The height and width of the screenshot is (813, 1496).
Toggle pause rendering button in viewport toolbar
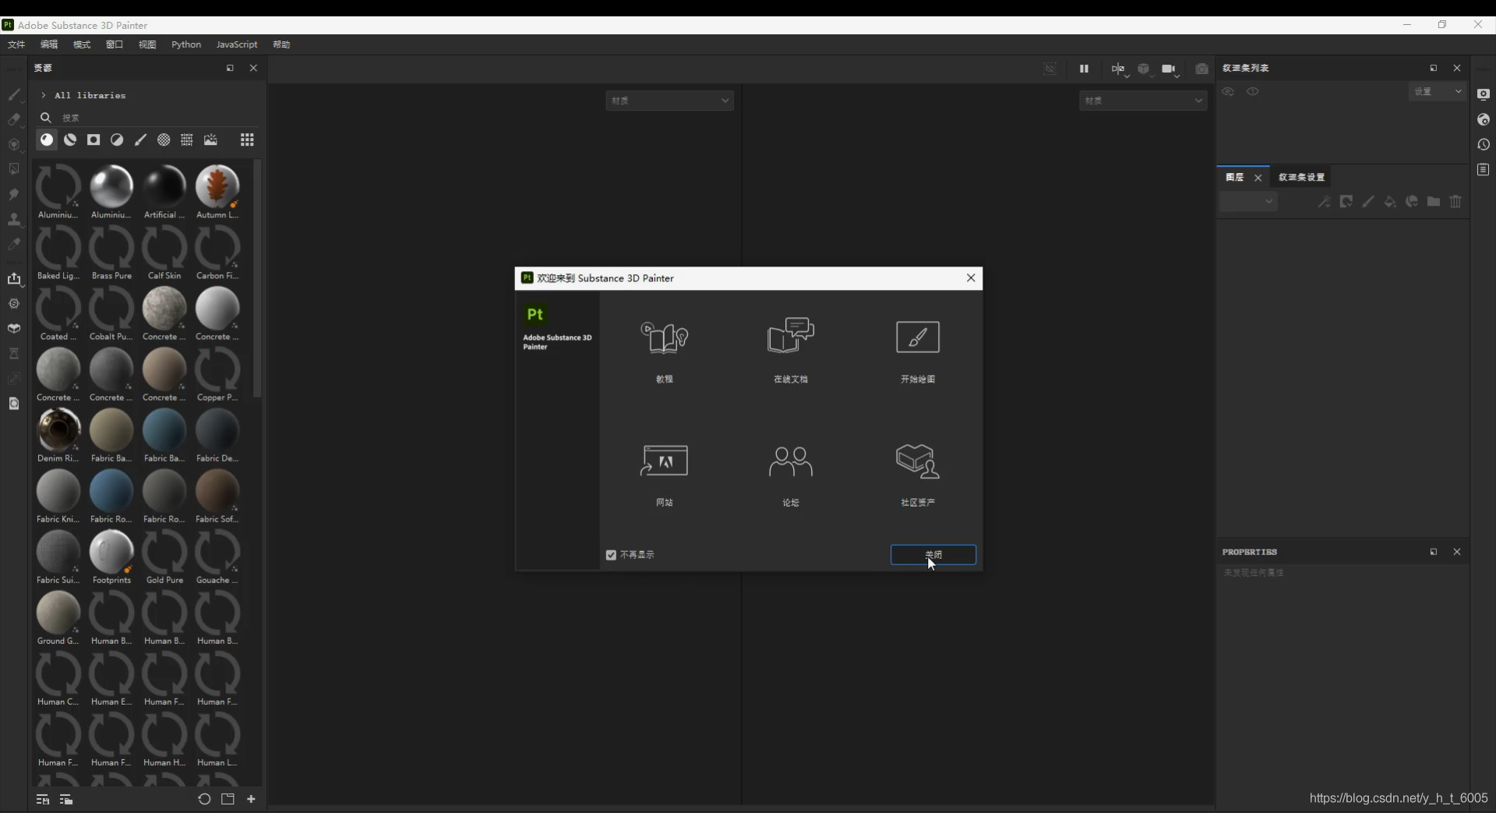[1084, 69]
